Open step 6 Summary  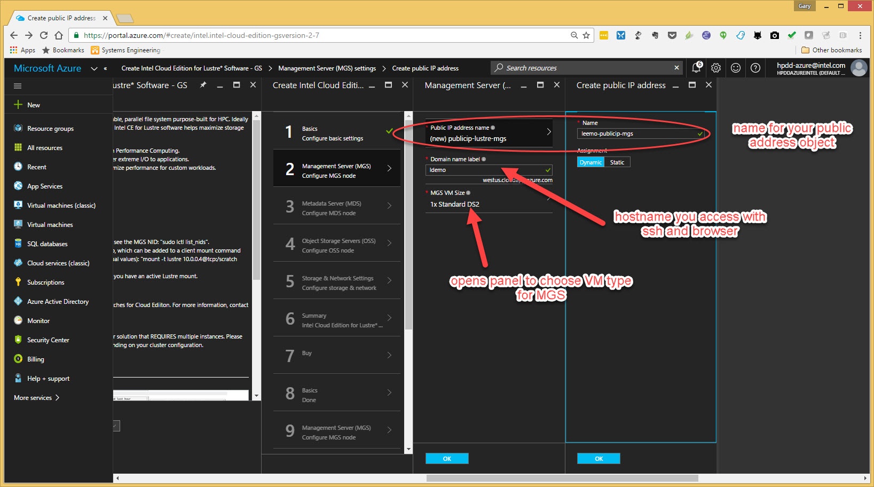click(337, 318)
